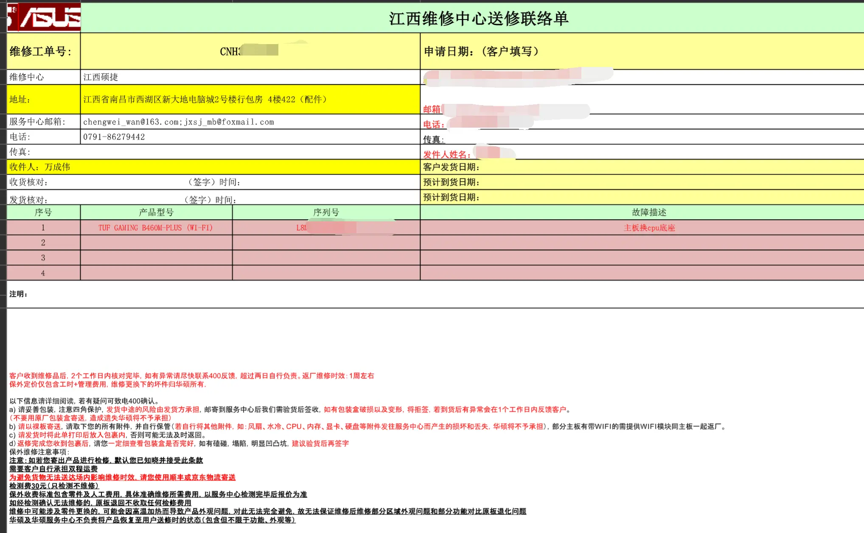Select the red 电话 customer field
The width and height of the screenshot is (864, 533).
point(642,122)
